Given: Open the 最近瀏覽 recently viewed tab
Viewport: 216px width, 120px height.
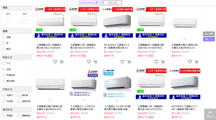Looking at the screenshot, I should [209, 34].
